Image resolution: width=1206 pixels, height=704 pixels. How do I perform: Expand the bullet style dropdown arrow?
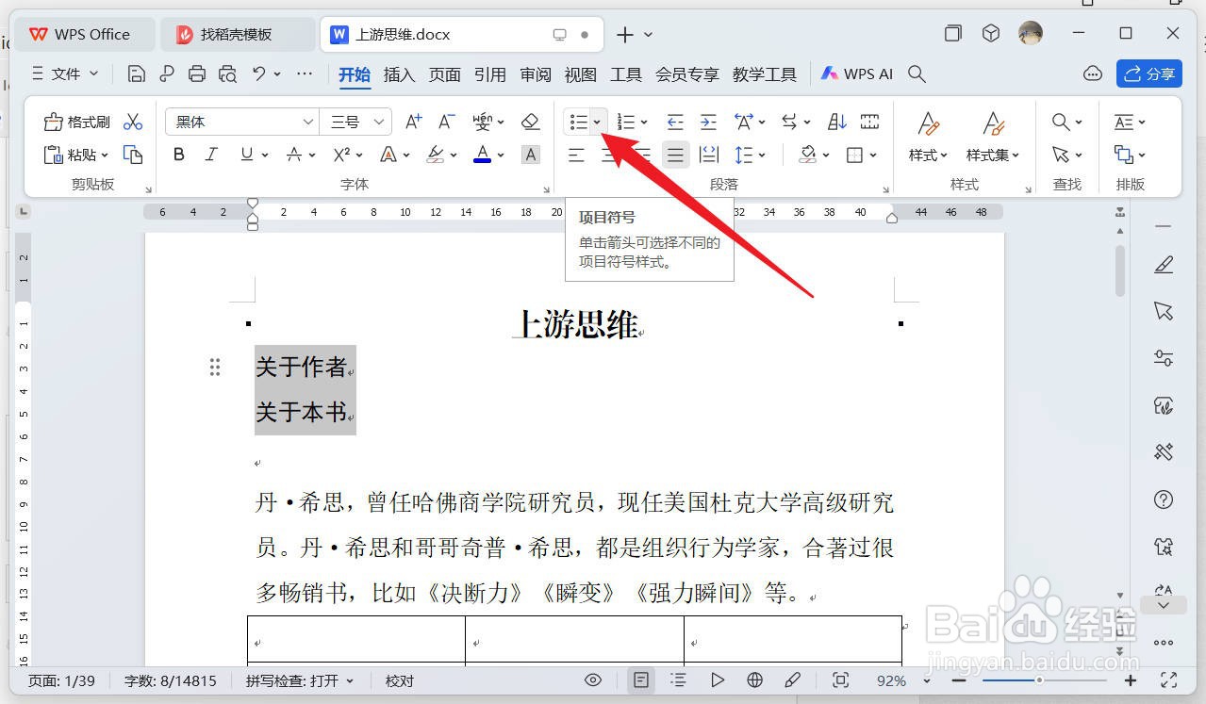(x=597, y=121)
